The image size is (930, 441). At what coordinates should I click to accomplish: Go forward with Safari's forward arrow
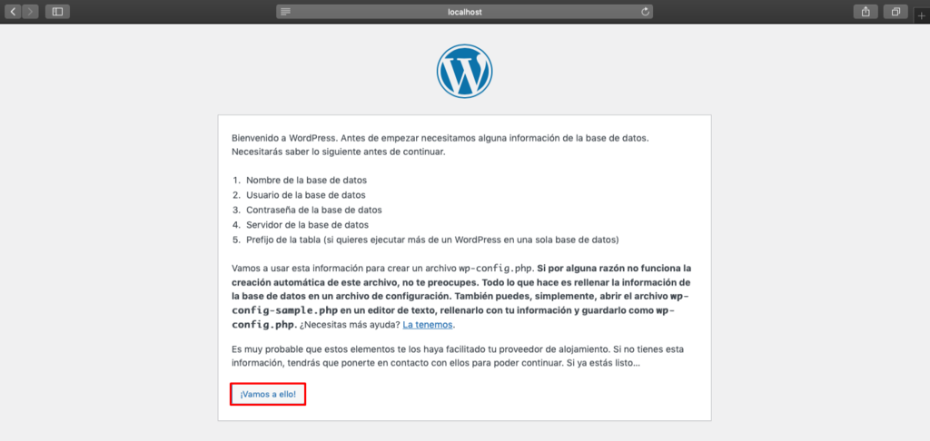click(x=30, y=11)
